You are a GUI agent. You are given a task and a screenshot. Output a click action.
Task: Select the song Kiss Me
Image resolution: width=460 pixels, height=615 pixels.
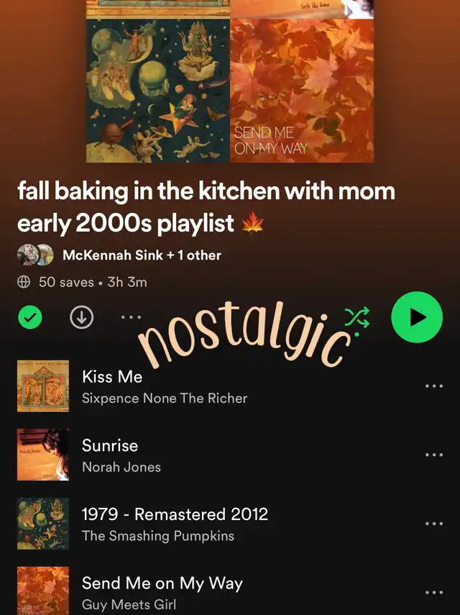(x=230, y=386)
